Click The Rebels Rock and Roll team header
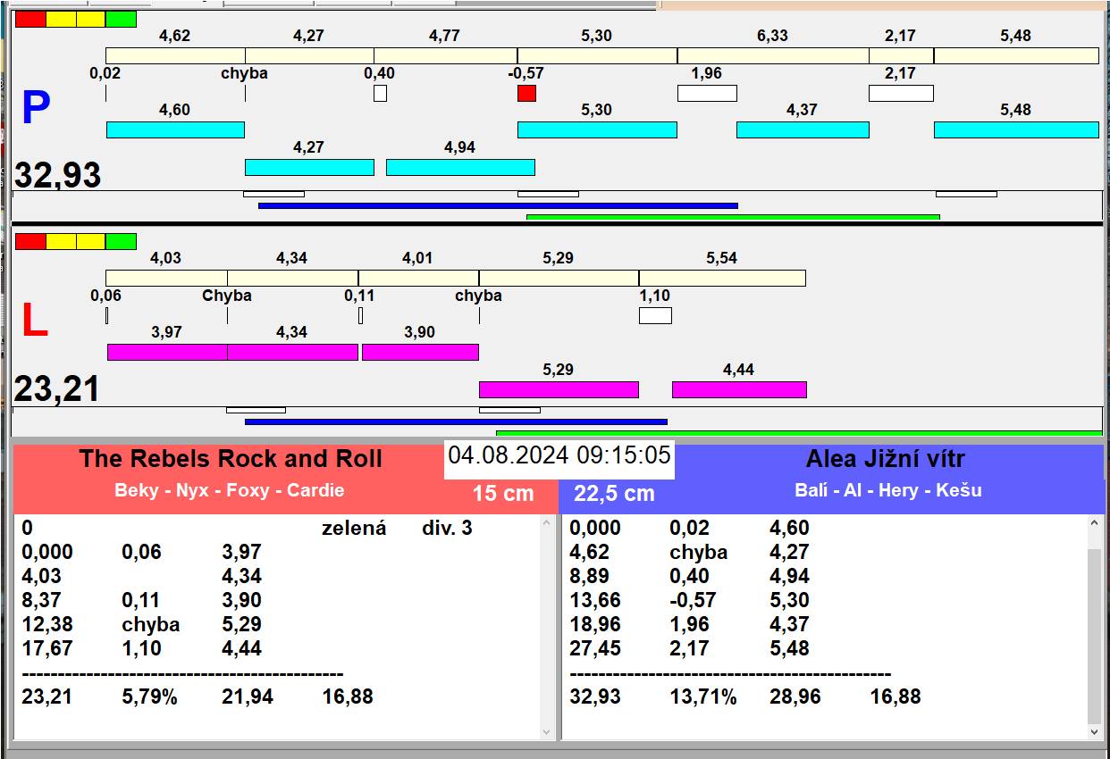The width and height of the screenshot is (1110, 759). click(231, 459)
